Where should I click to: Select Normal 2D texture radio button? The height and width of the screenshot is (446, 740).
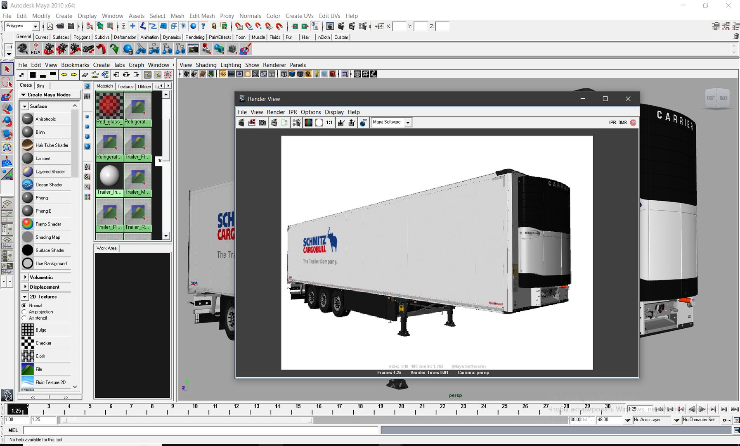(x=24, y=306)
